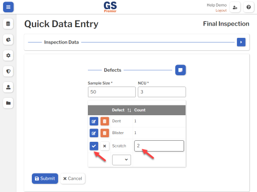257x192 pixels.
Task: Click the Submit button
Action: (45, 179)
